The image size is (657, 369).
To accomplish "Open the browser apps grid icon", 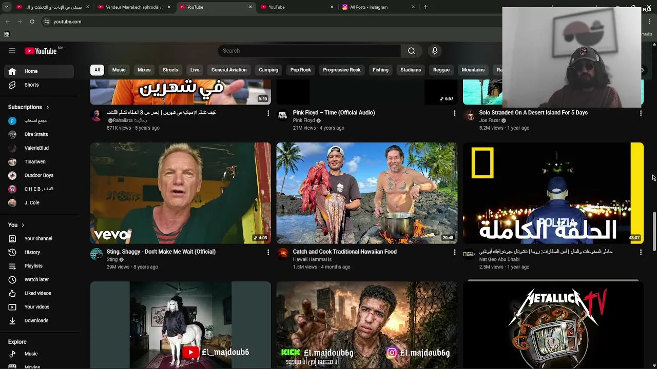I will click(7, 34).
